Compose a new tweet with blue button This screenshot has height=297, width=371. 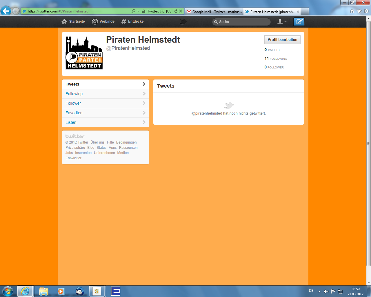[299, 22]
